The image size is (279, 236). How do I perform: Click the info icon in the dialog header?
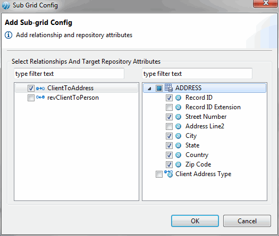[9, 35]
